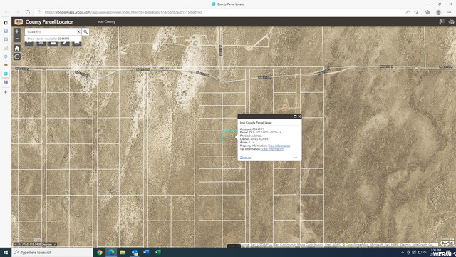Click the map coordinates readout
456x257 pixels.
click(x=35, y=244)
